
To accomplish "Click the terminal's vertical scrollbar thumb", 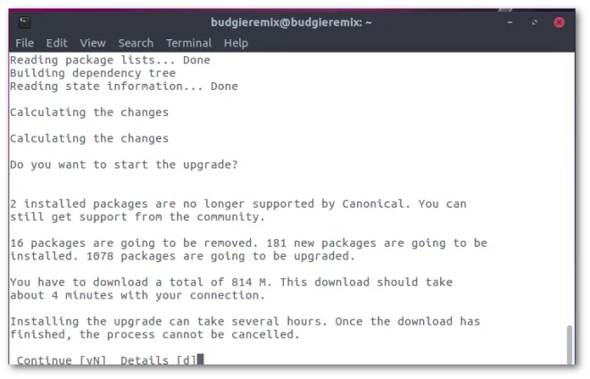I will pyautogui.click(x=569, y=344).
